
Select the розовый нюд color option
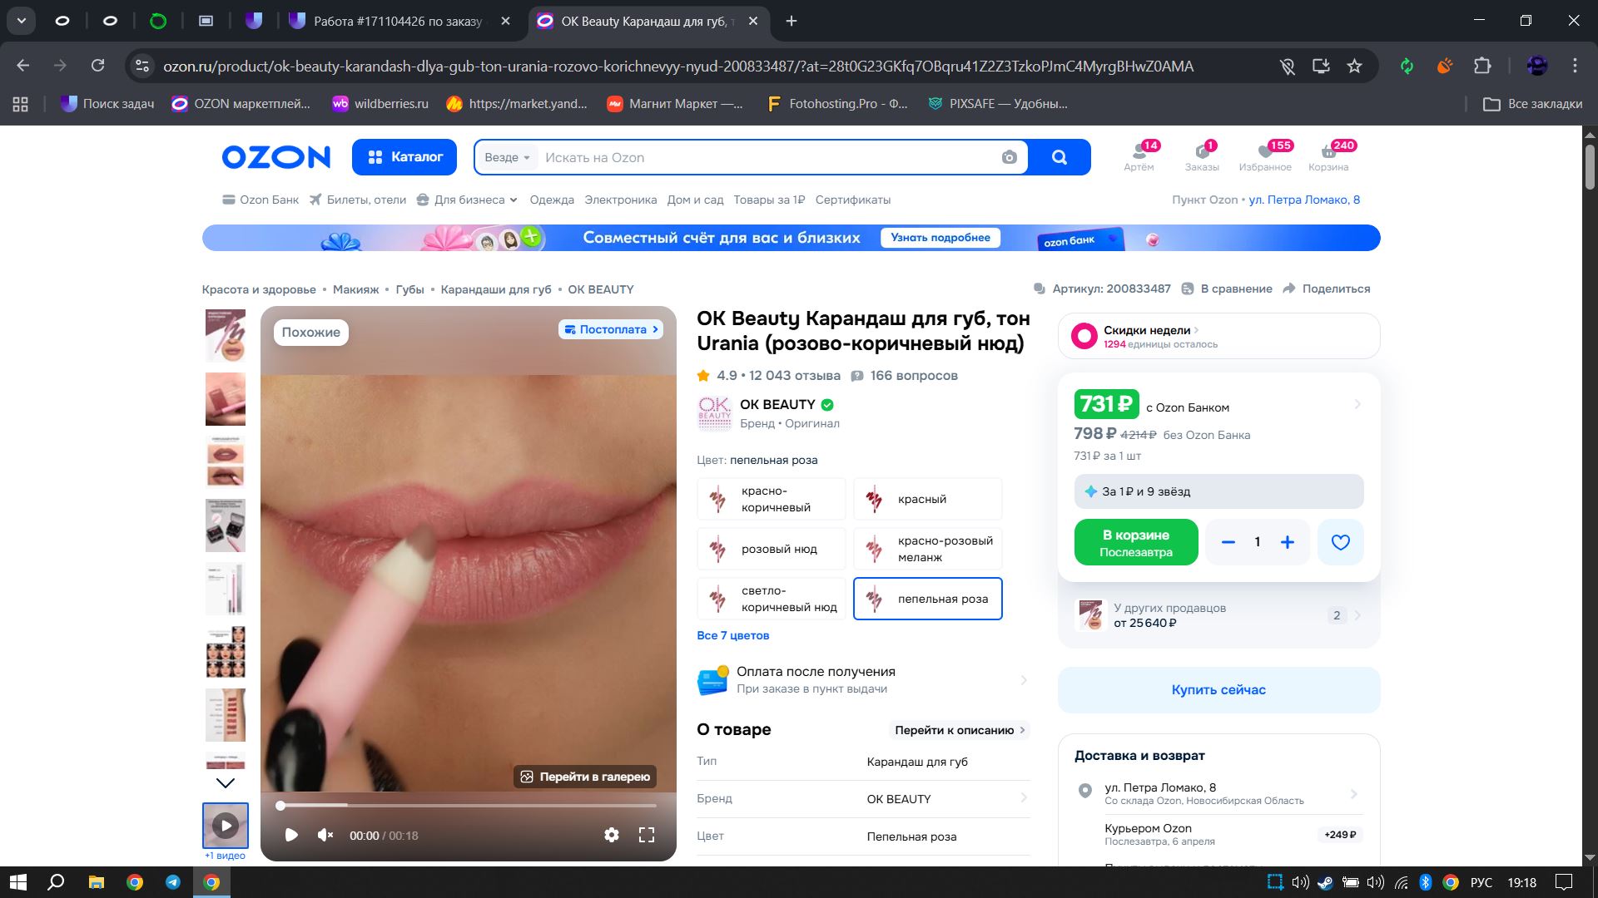[x=771, y=549]
